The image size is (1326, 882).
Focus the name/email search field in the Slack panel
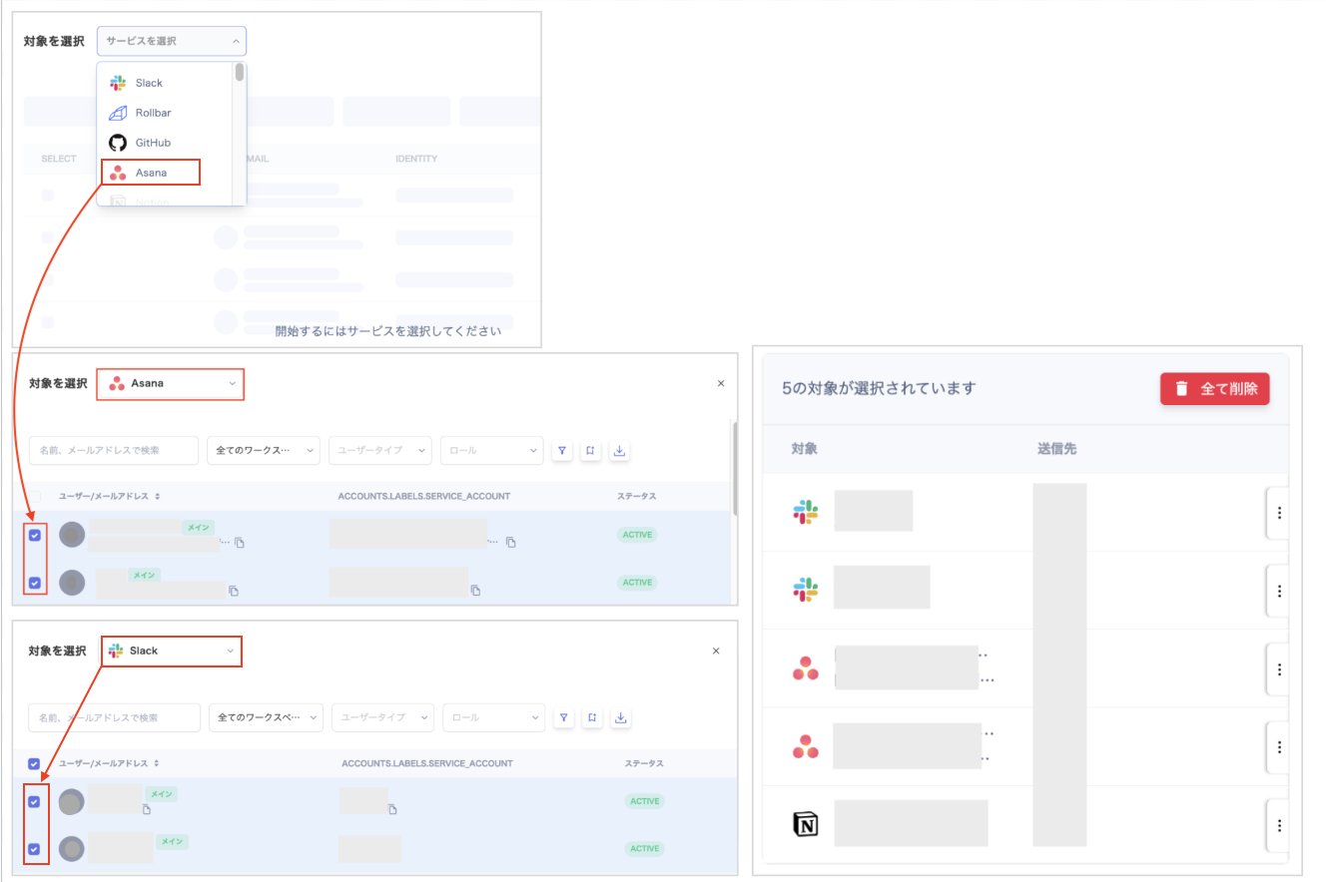(x=114, y=717)
